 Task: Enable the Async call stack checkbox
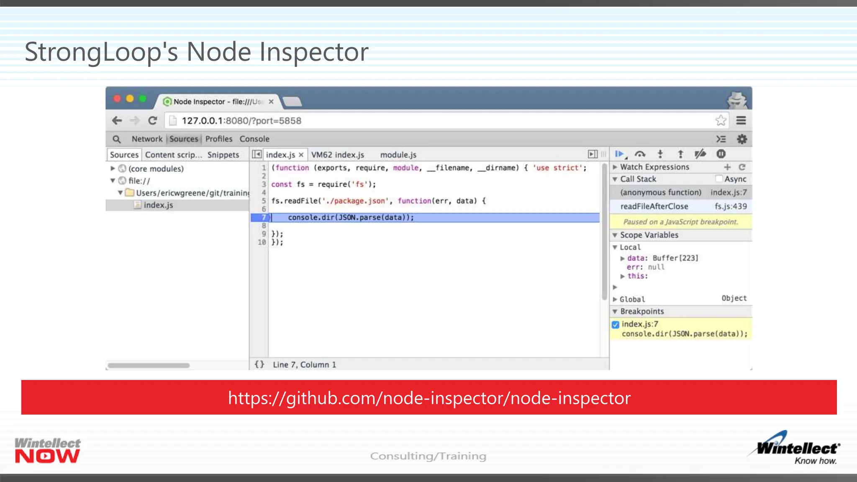pyautogui.click(x=719, y=179)
